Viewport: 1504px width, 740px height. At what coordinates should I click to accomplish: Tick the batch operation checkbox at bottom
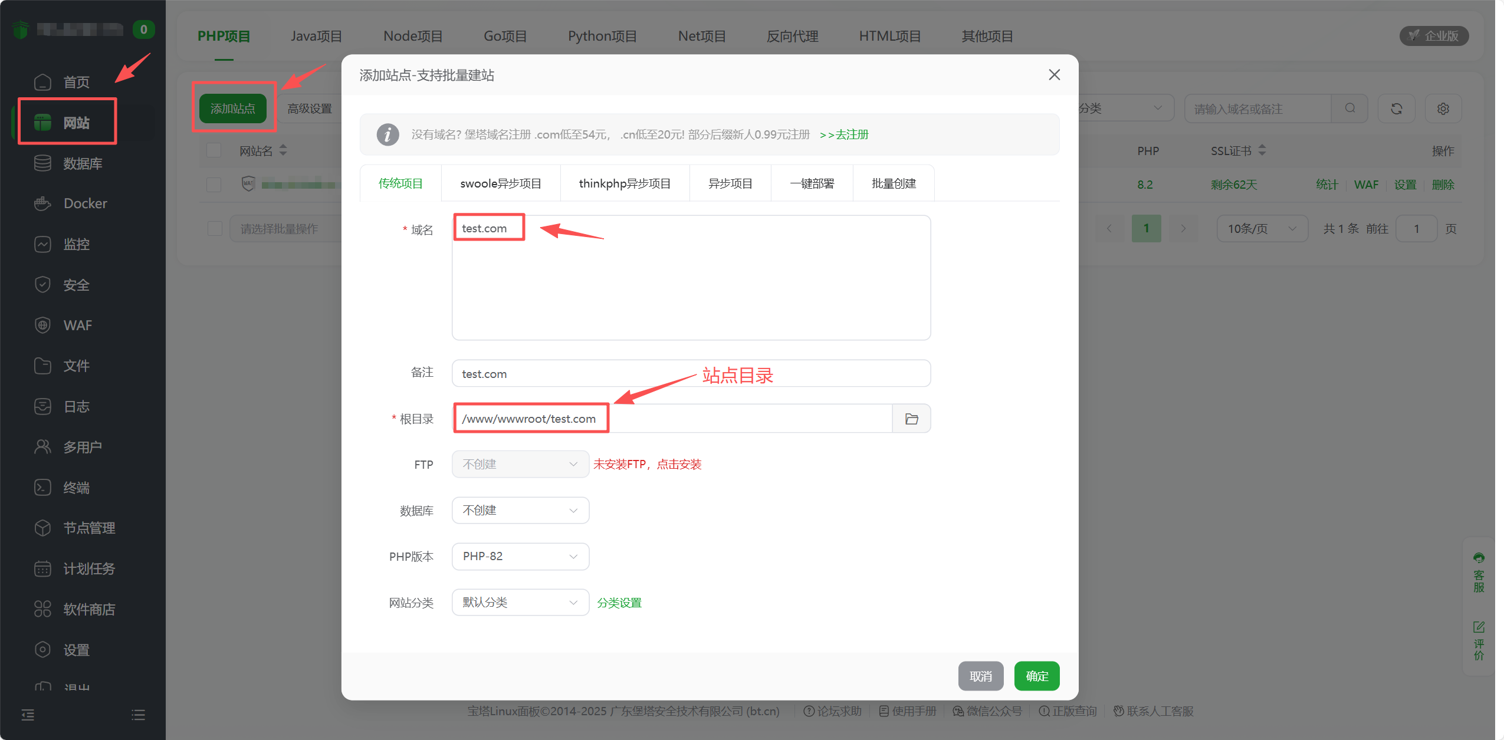coord(215,229)
